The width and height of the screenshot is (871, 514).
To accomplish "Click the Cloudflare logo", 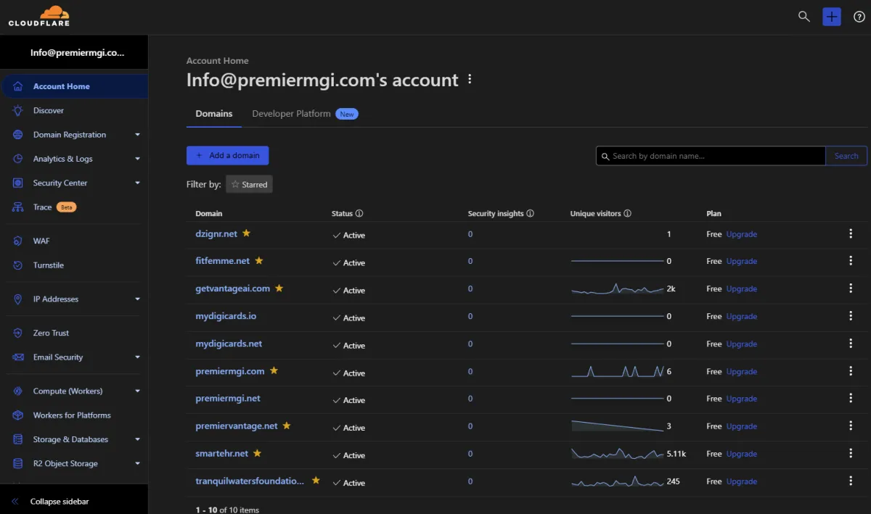I will [39, 16].
